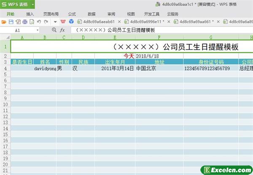Viewport: 253px width, 175px height.
Task: Expand the quick access toolbar dropdown arrow
Action: pos(55,22)
